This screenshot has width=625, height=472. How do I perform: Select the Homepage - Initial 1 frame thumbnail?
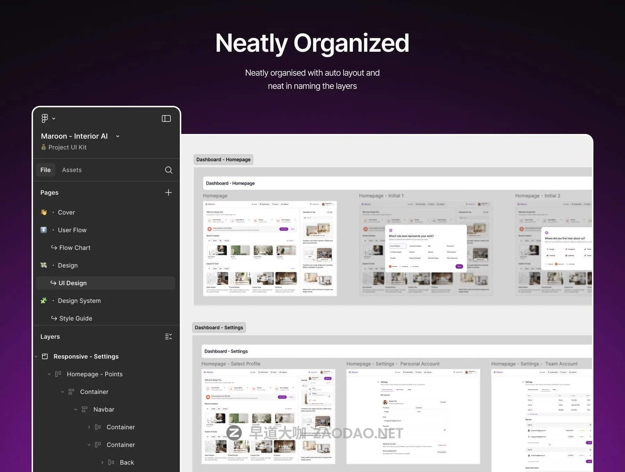click(426, 248)
